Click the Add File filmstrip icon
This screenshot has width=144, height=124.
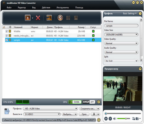tap(28, 18)
